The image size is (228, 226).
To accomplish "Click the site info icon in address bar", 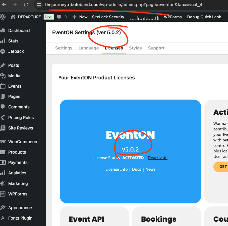I will coord(38,5).
